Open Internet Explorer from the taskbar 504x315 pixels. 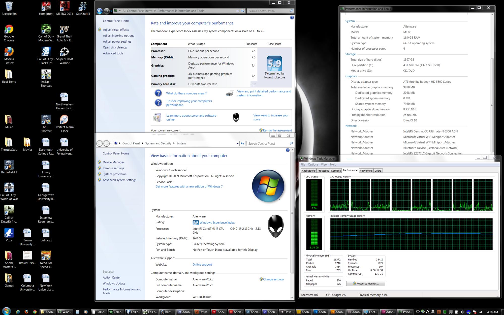point(18,312)
